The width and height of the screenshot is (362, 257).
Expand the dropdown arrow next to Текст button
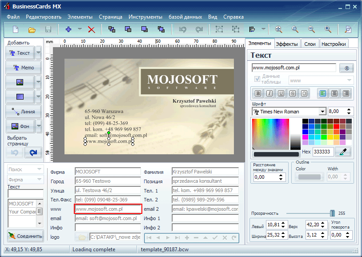coord(38,53)
